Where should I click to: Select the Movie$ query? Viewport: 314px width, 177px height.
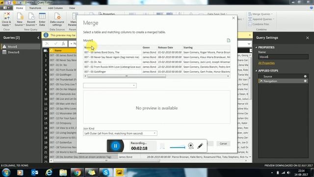click(21, 47)
